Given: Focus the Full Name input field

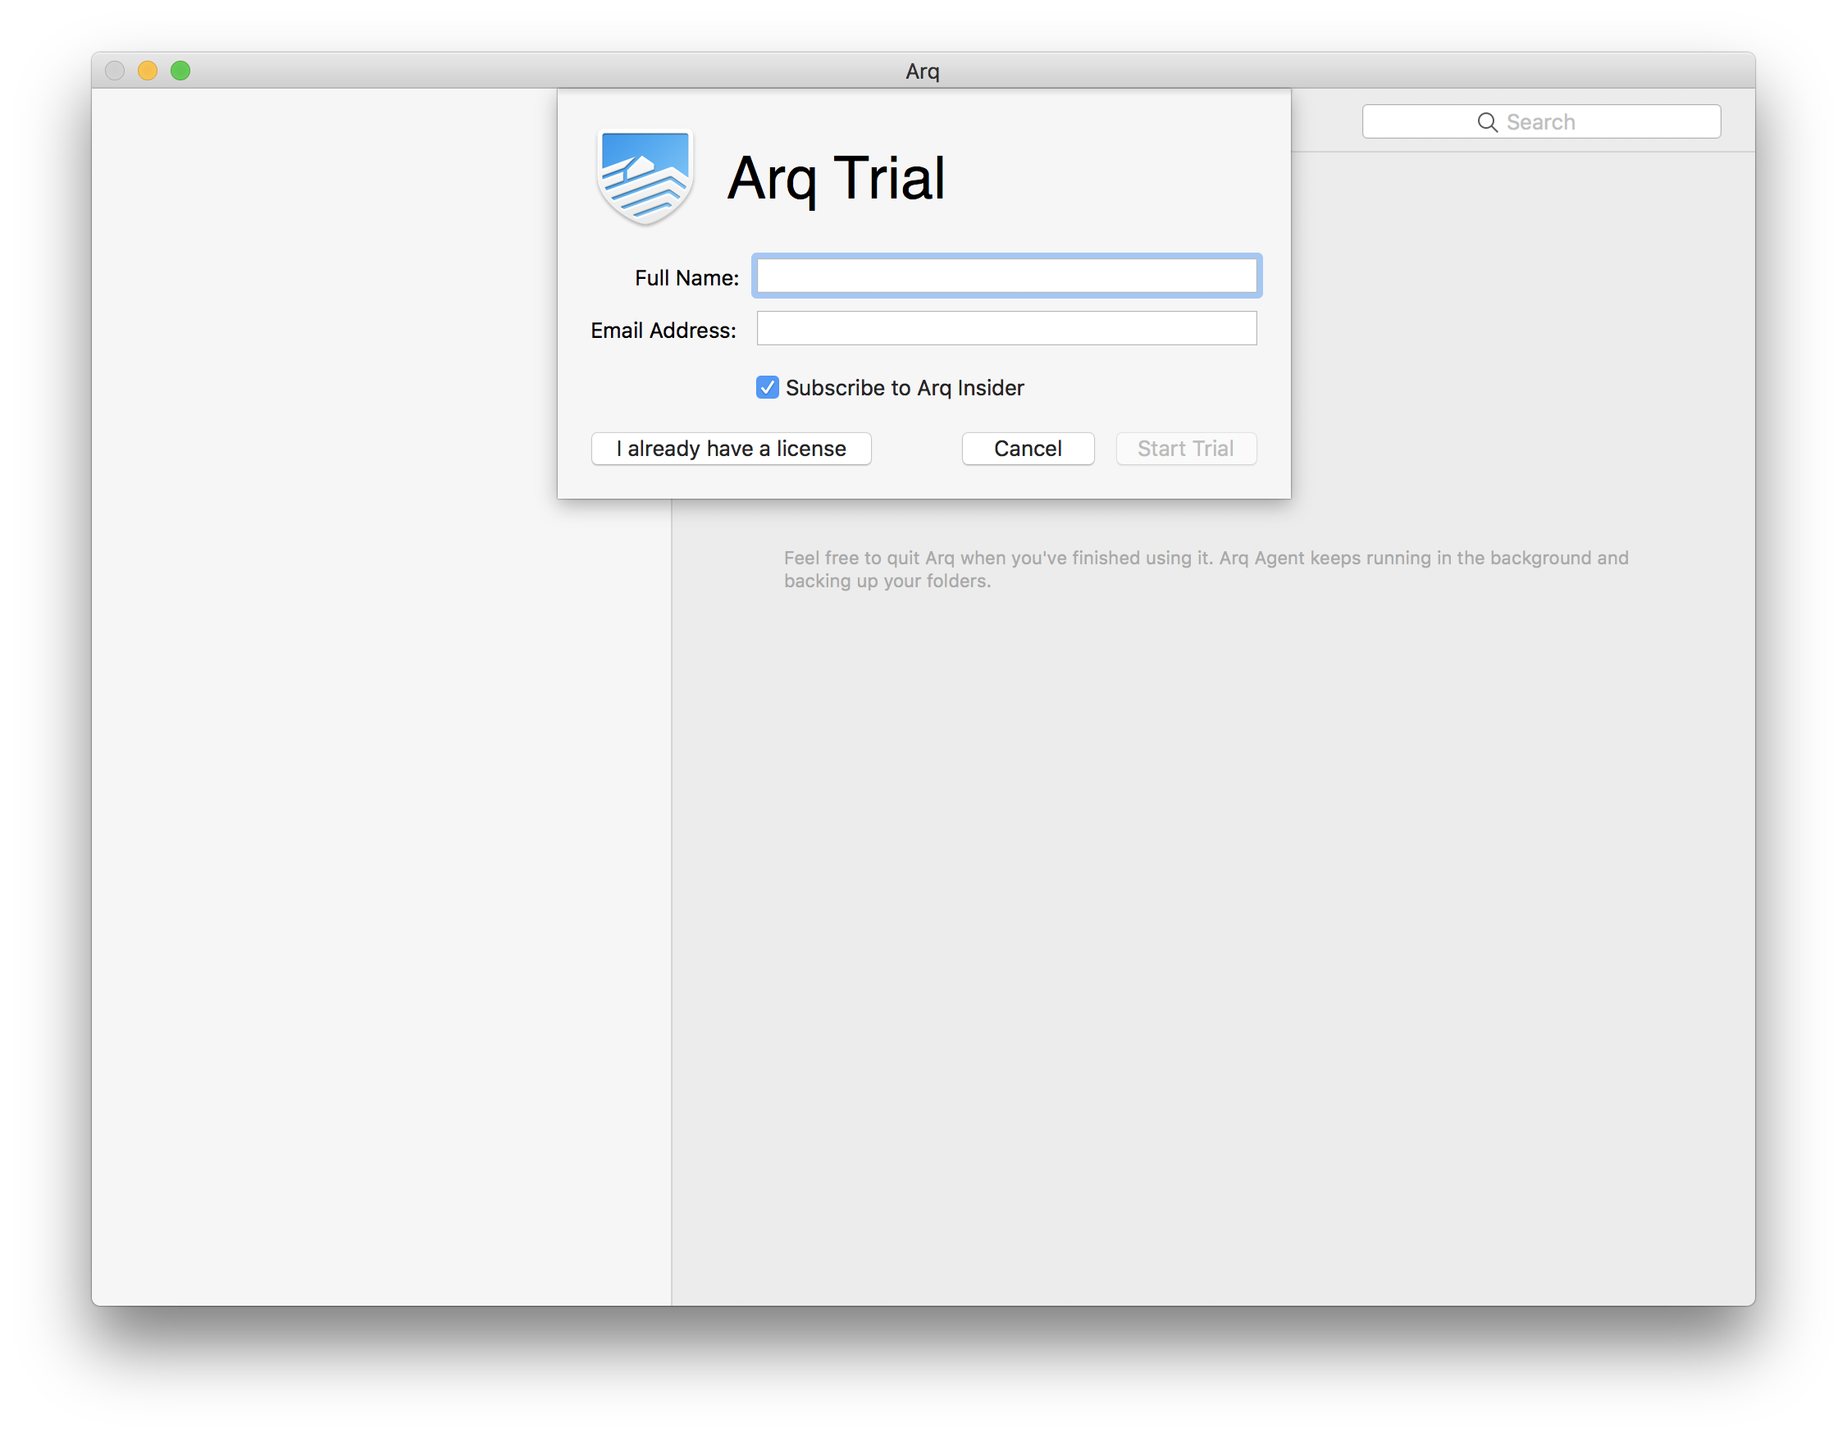Looking at the screenshot, I should tap(1006, 276).
